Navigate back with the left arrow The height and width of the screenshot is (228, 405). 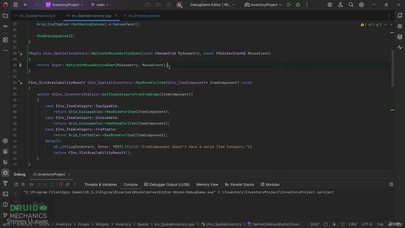tap(26, 4)
